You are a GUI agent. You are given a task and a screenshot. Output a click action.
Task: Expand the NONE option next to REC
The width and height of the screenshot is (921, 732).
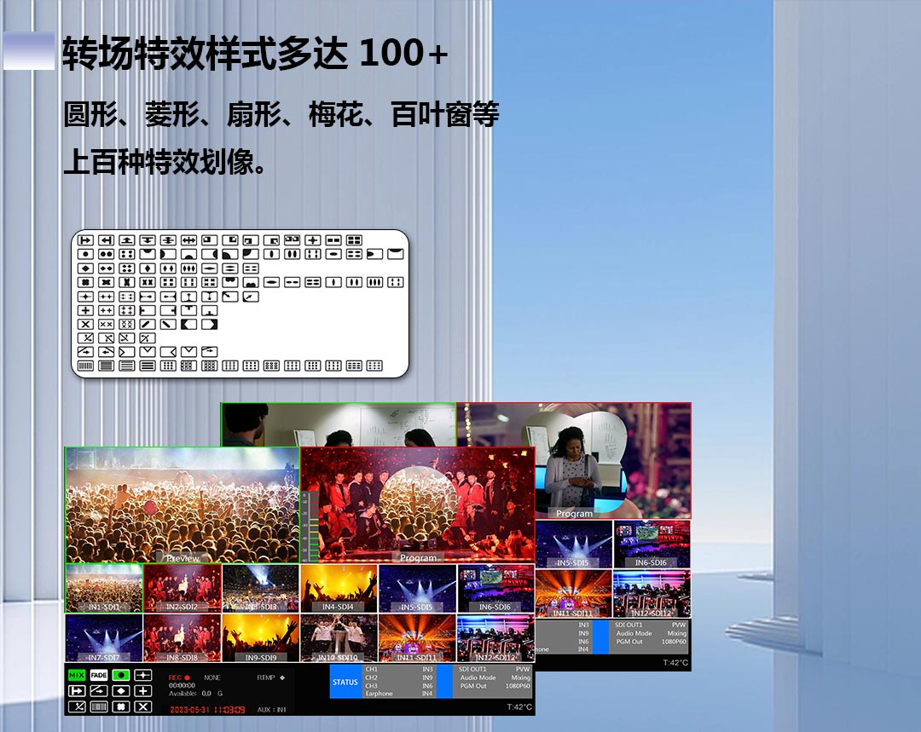[x=211, y=677]
